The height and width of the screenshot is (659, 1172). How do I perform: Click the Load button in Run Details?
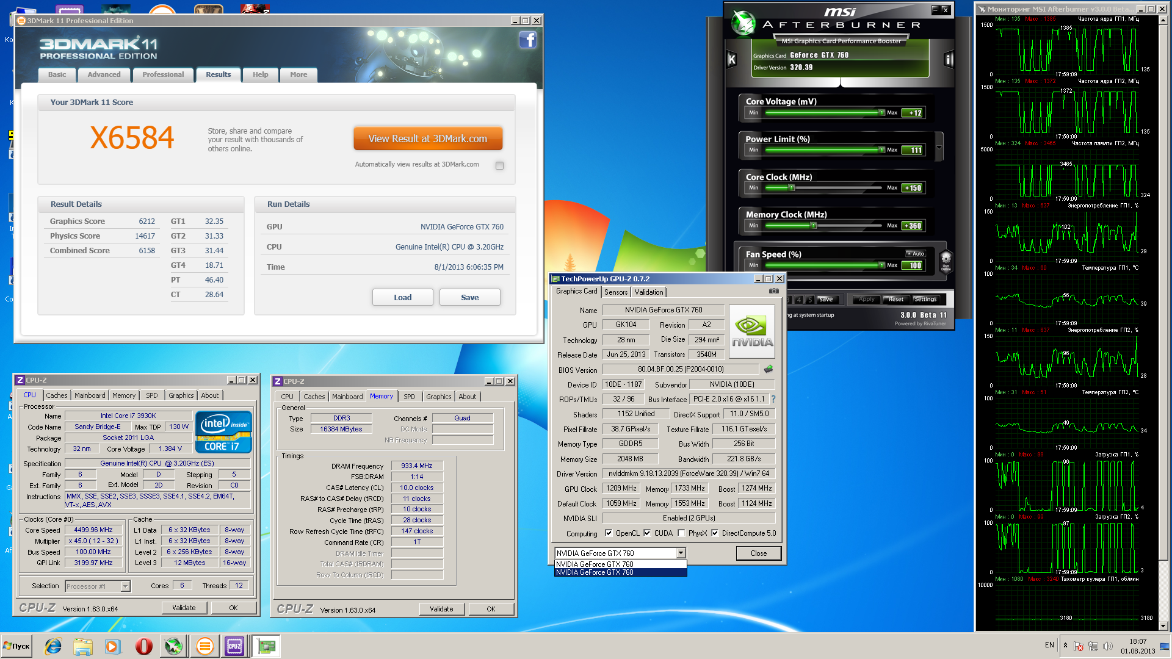[403, 297]
